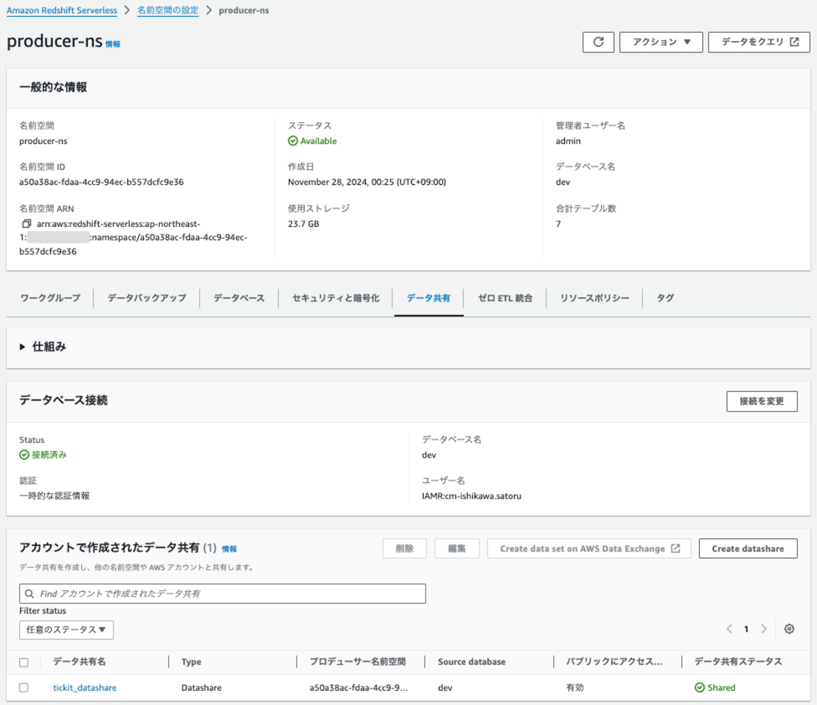Click the データ共有名 column header
817x705 pixels.
coord(79,662)
